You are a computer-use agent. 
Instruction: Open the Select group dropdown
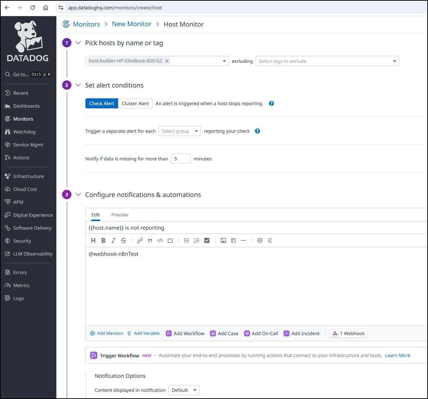point(180,131)
